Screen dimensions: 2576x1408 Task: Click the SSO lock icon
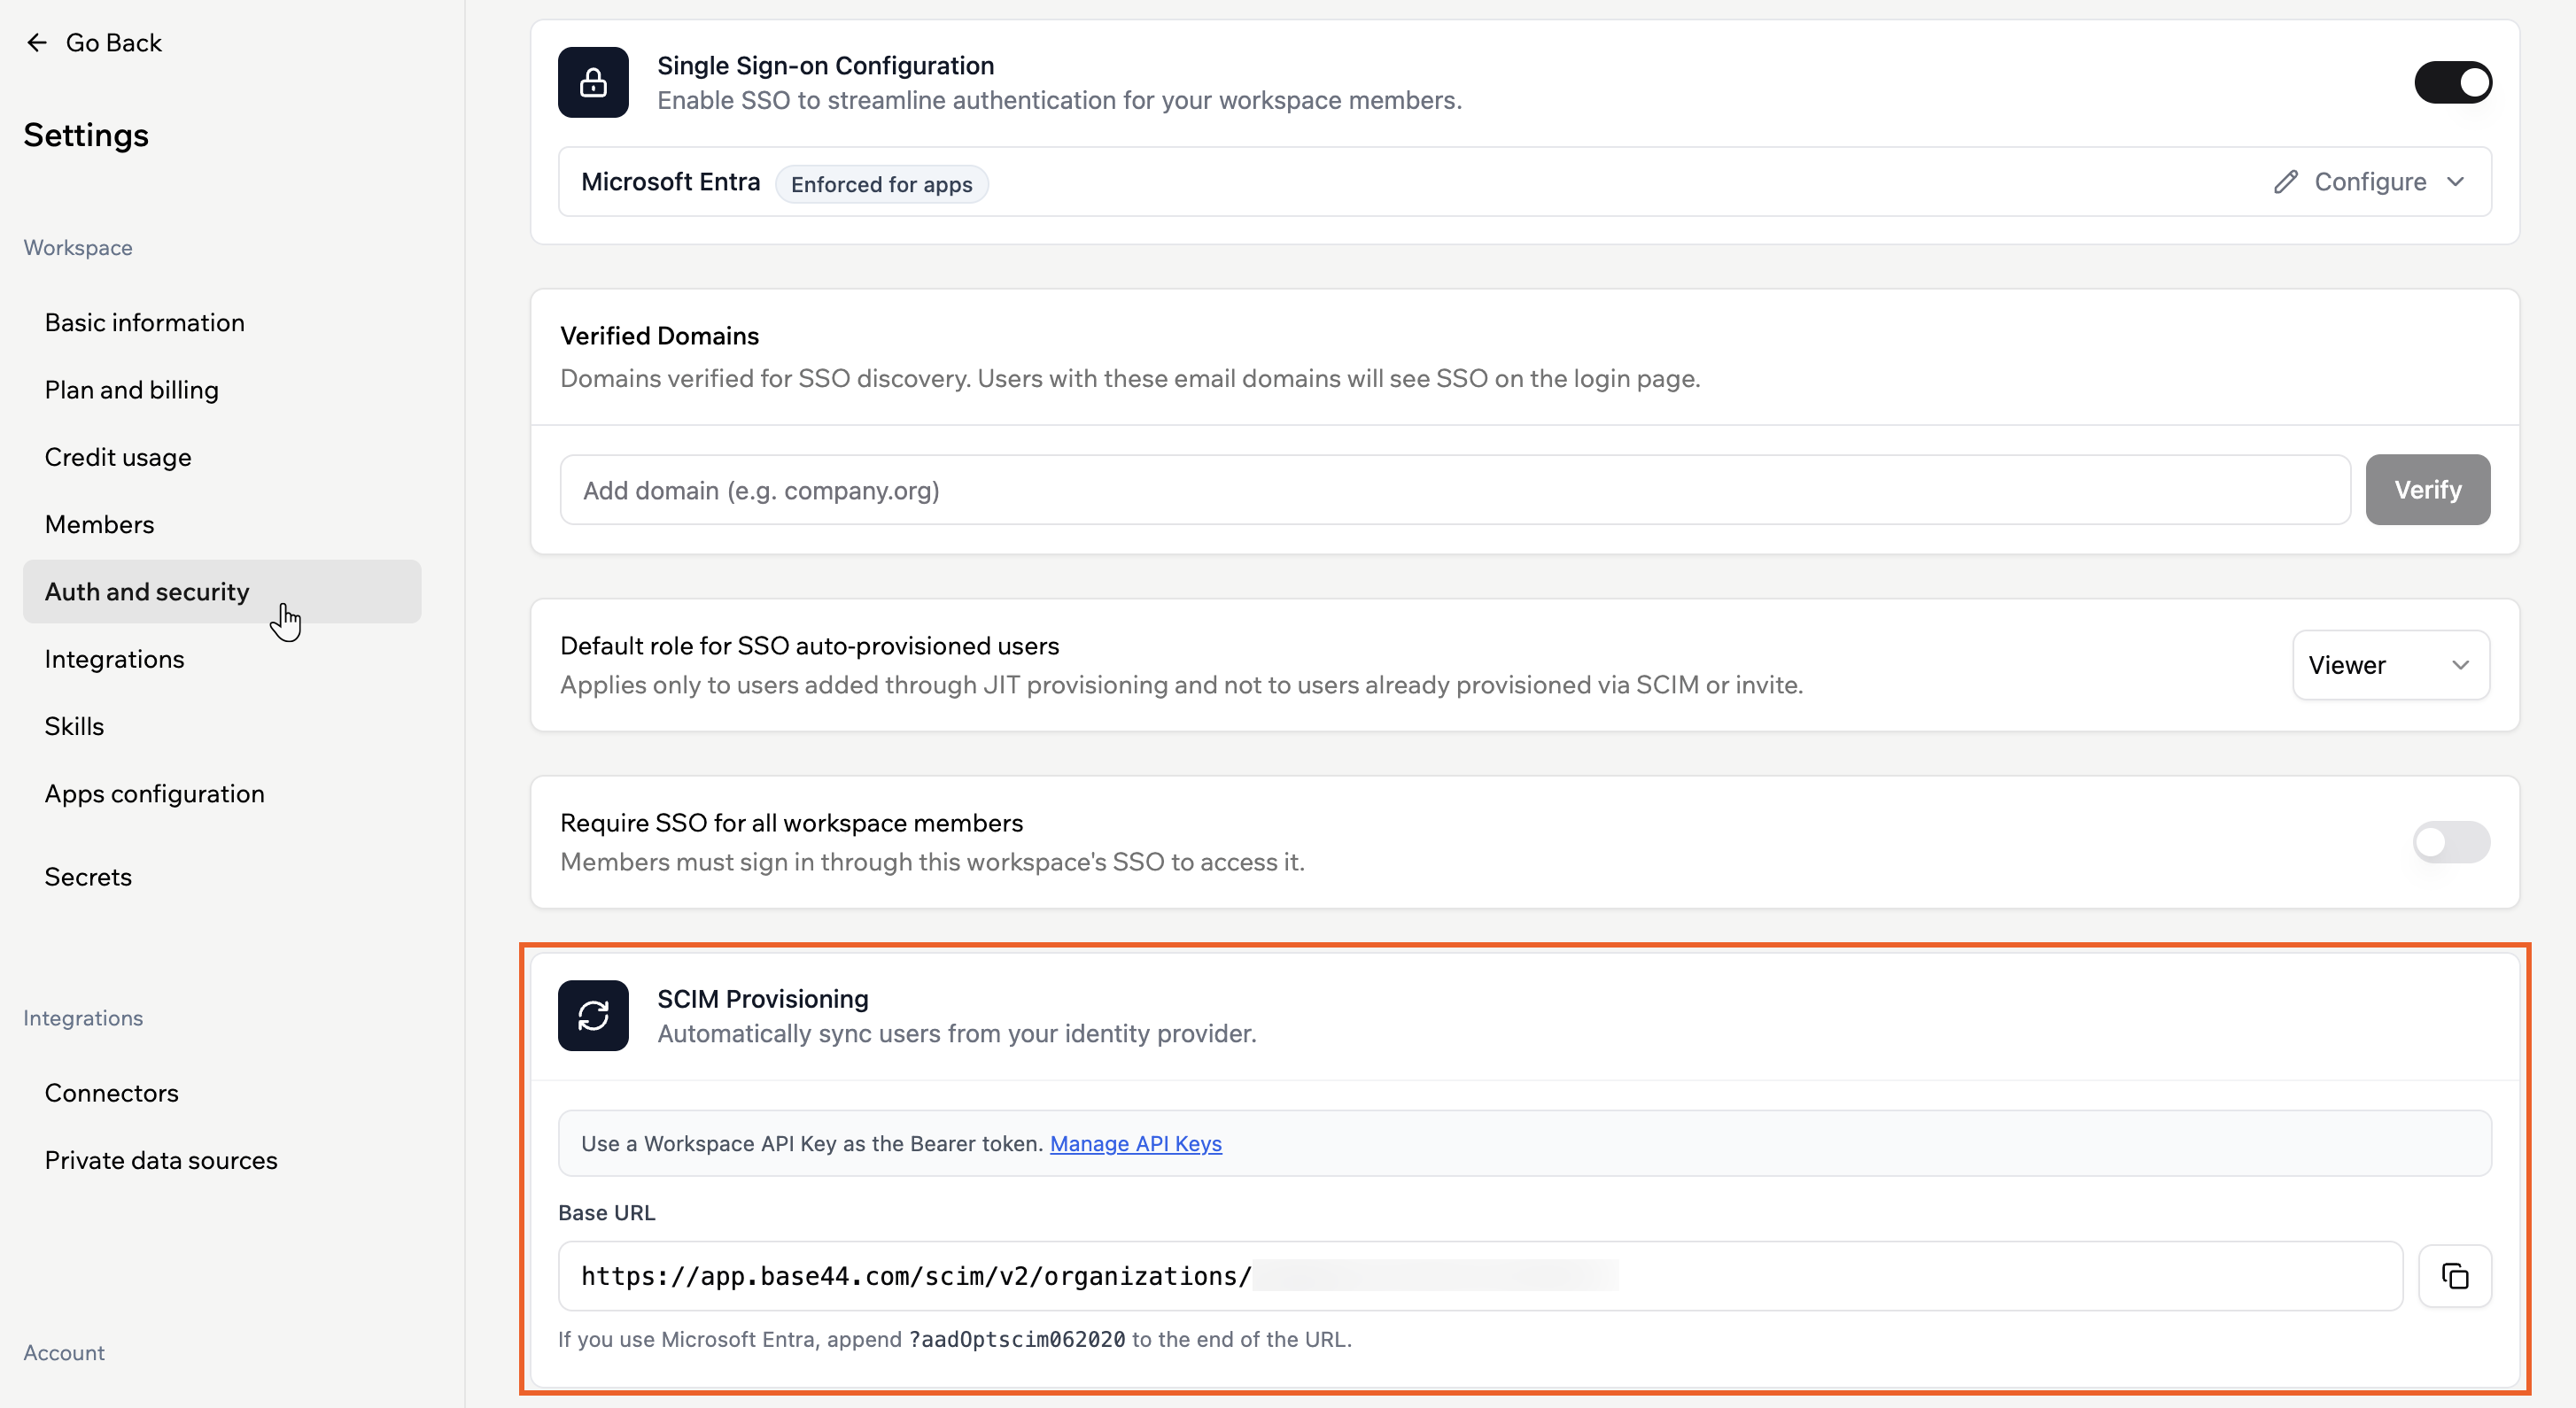point(593,82)
